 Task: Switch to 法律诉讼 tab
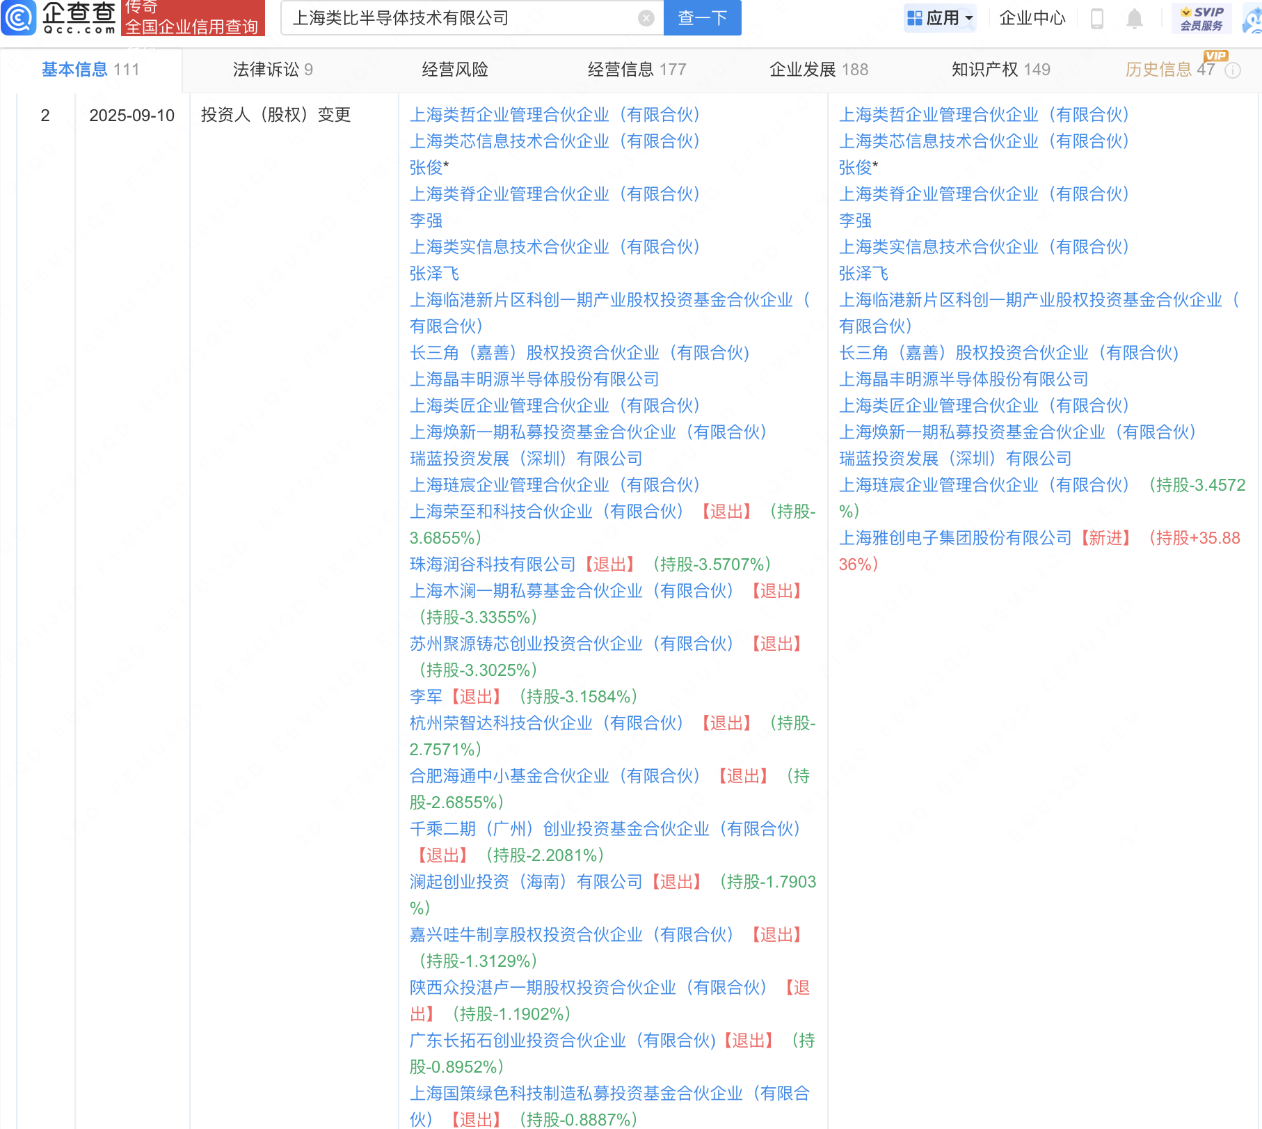point(273,70)
